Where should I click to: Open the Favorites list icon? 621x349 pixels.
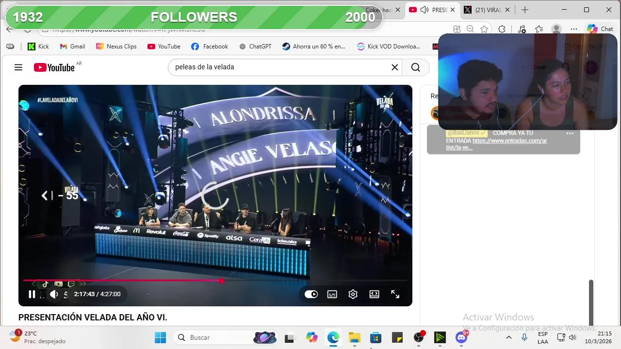pos(539,29)
